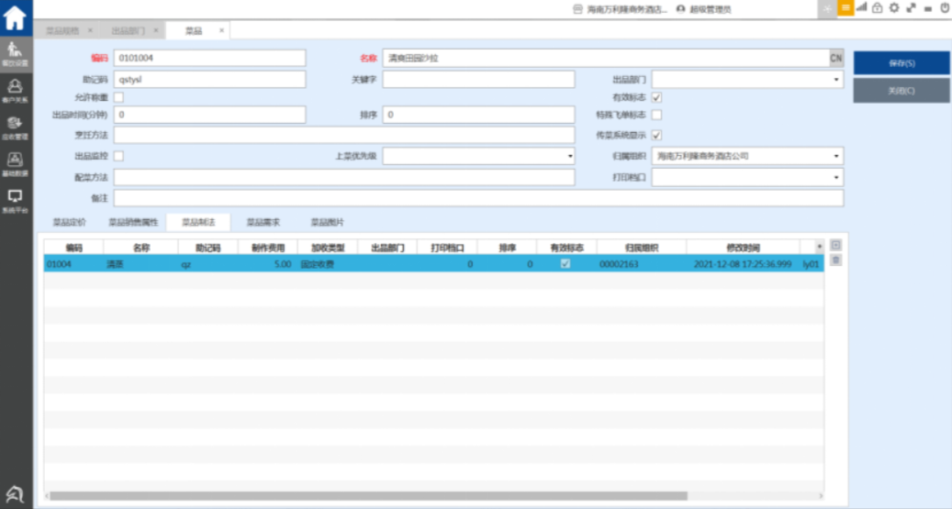Click the 备注 input field

tap(478, 198)
